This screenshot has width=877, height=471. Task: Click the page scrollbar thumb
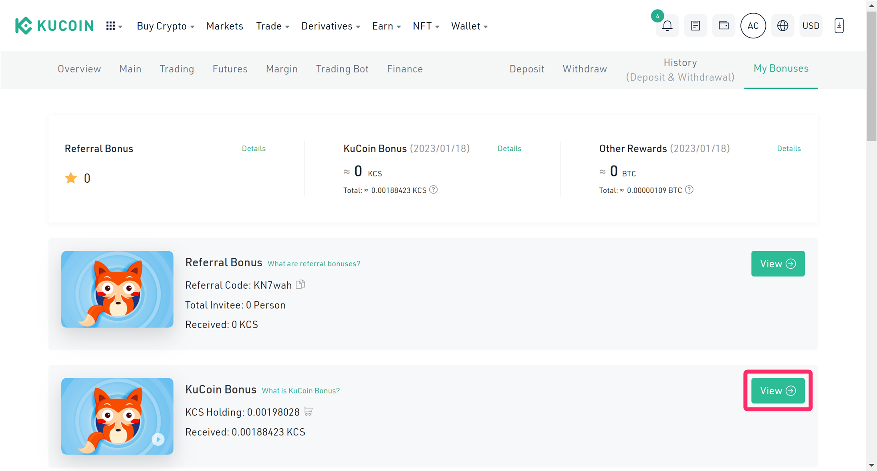pyautogui.click(x=871, y=76)
